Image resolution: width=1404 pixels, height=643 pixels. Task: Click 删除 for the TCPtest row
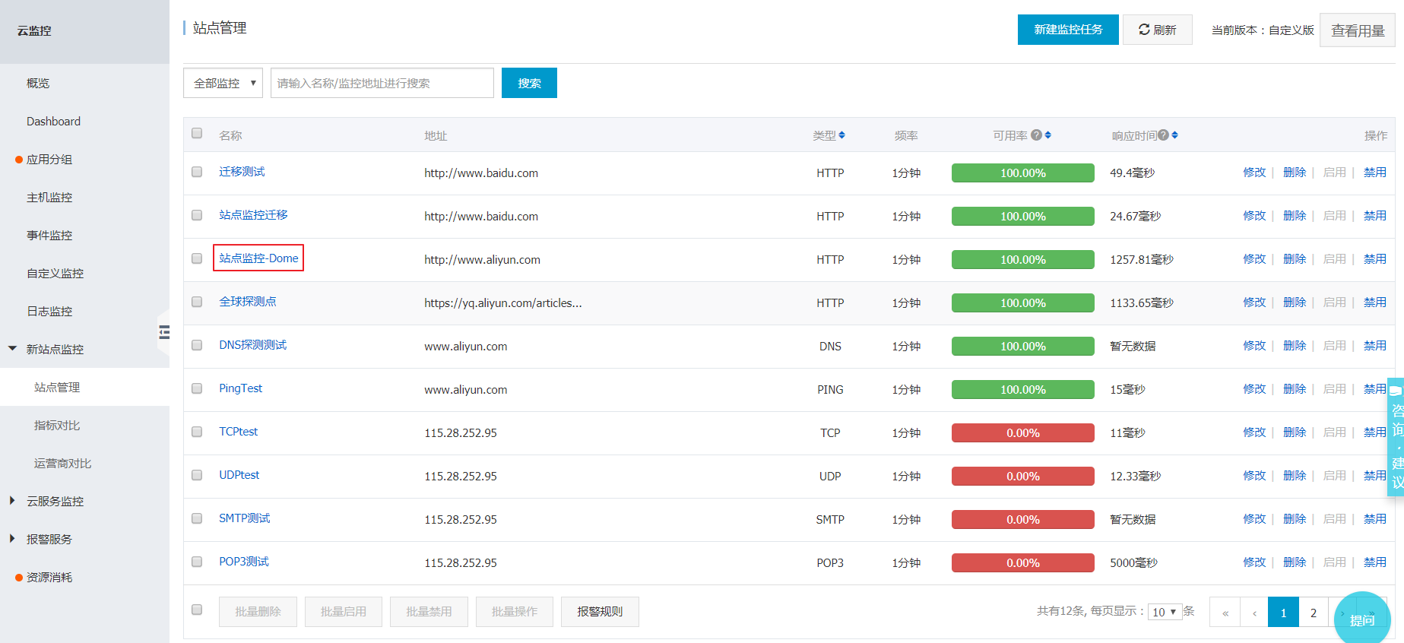tap(1294, 432)
